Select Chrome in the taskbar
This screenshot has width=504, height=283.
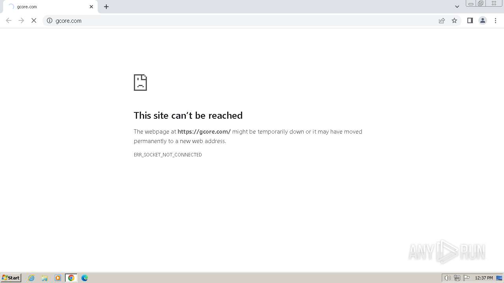click(71, 278)
